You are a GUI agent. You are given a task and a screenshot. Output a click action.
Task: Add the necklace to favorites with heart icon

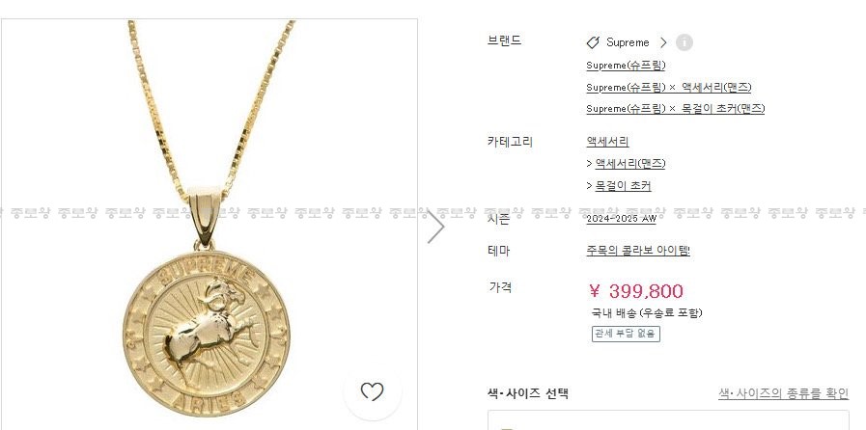pyautogui.click(x=373, y=391)
